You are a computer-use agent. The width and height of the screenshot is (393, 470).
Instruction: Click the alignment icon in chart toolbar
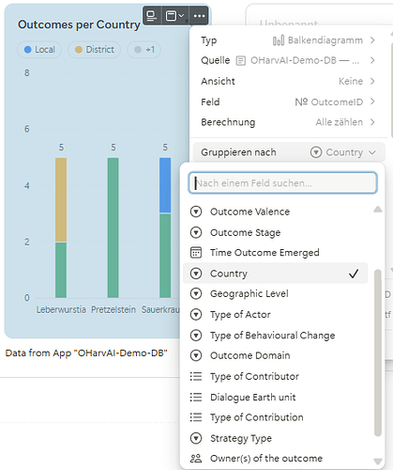coord(152,16)
